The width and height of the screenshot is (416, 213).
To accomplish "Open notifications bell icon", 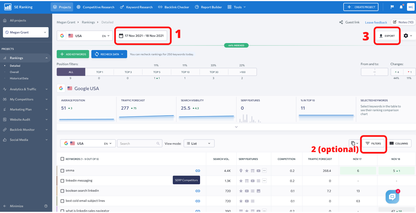I will [401, 7].
